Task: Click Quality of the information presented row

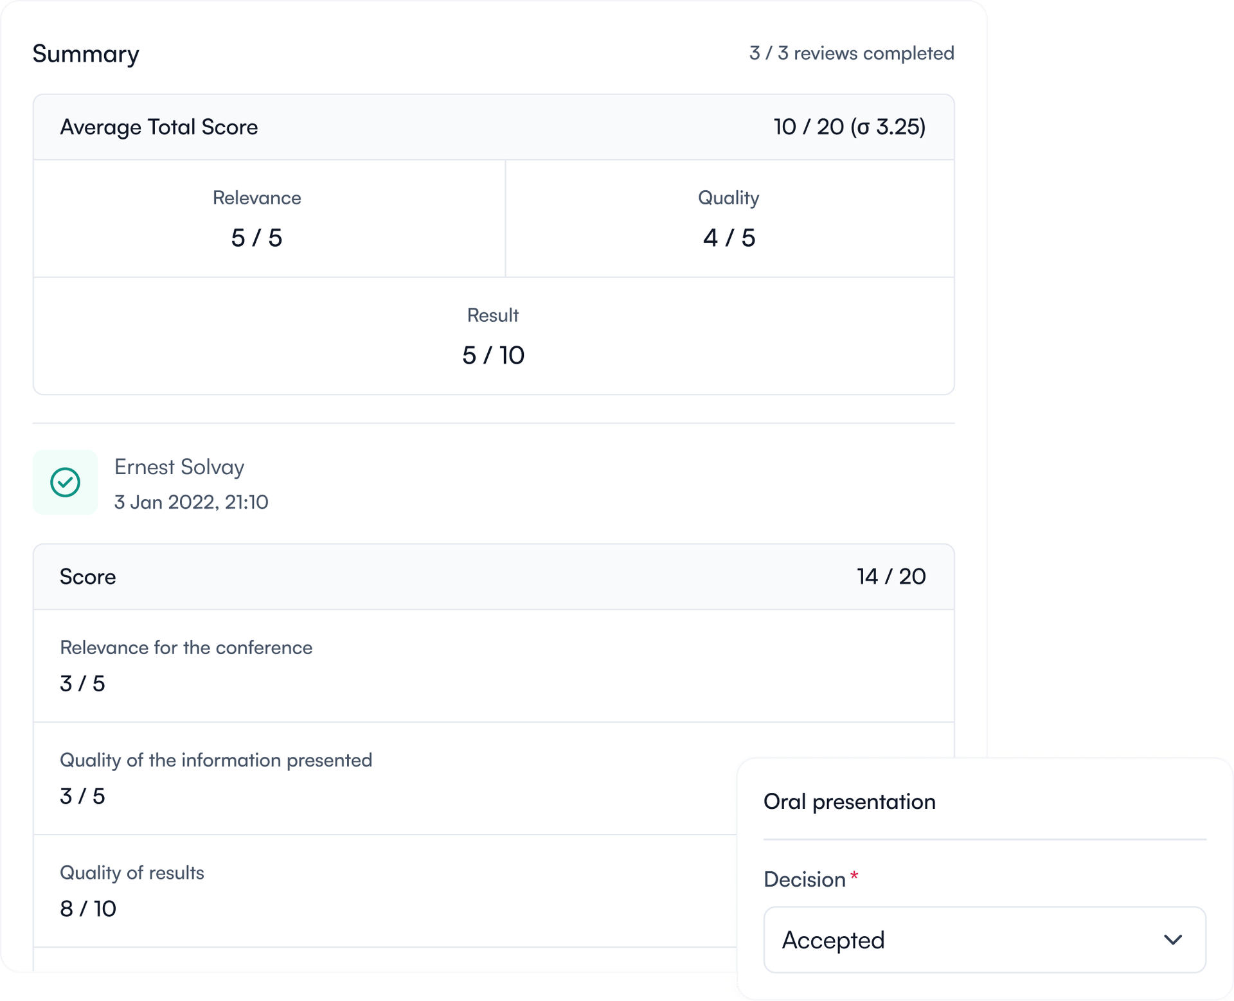Action: (215, 779)
